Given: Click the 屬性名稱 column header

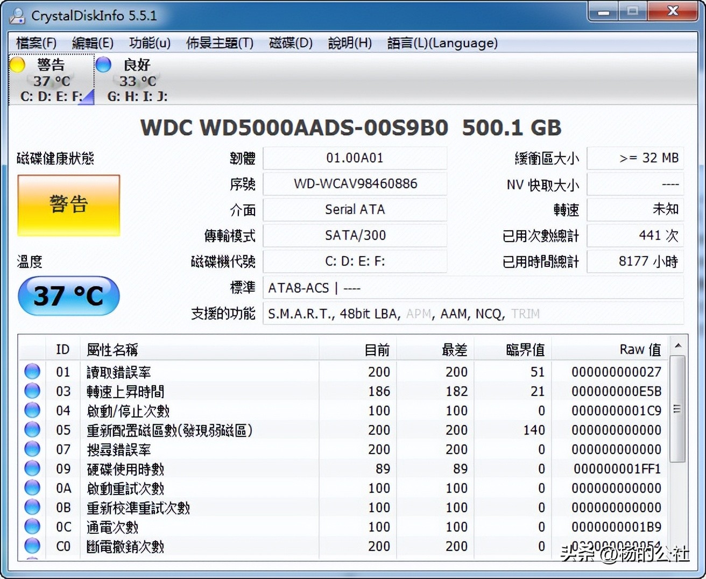Looking at the screenshot, I should [112, 350].
